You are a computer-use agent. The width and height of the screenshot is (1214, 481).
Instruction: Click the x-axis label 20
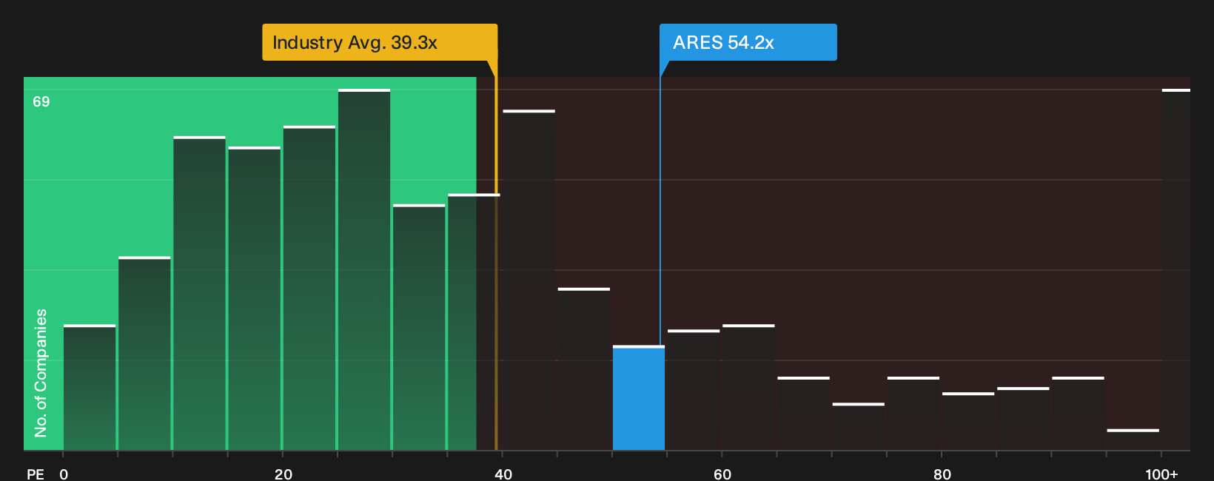pyautogui.click(x=284, y=474)
